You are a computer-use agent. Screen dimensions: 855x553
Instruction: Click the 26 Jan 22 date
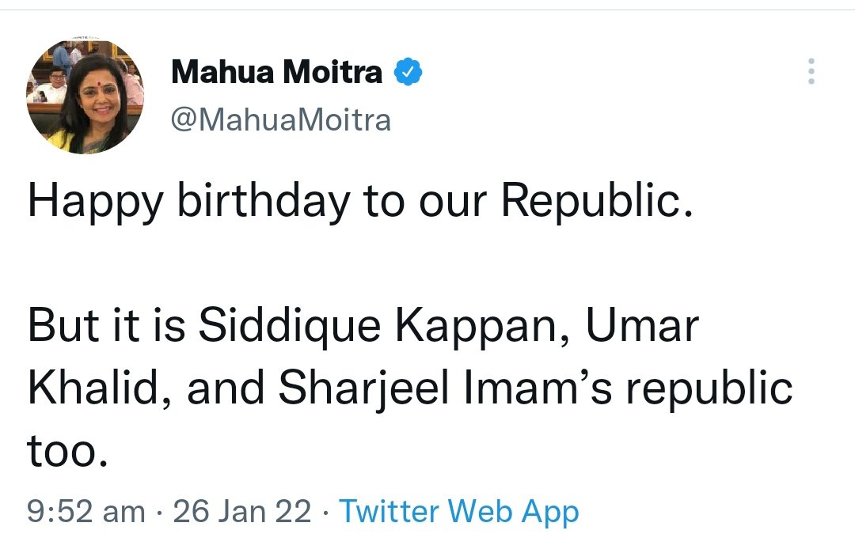click(242, 512)
